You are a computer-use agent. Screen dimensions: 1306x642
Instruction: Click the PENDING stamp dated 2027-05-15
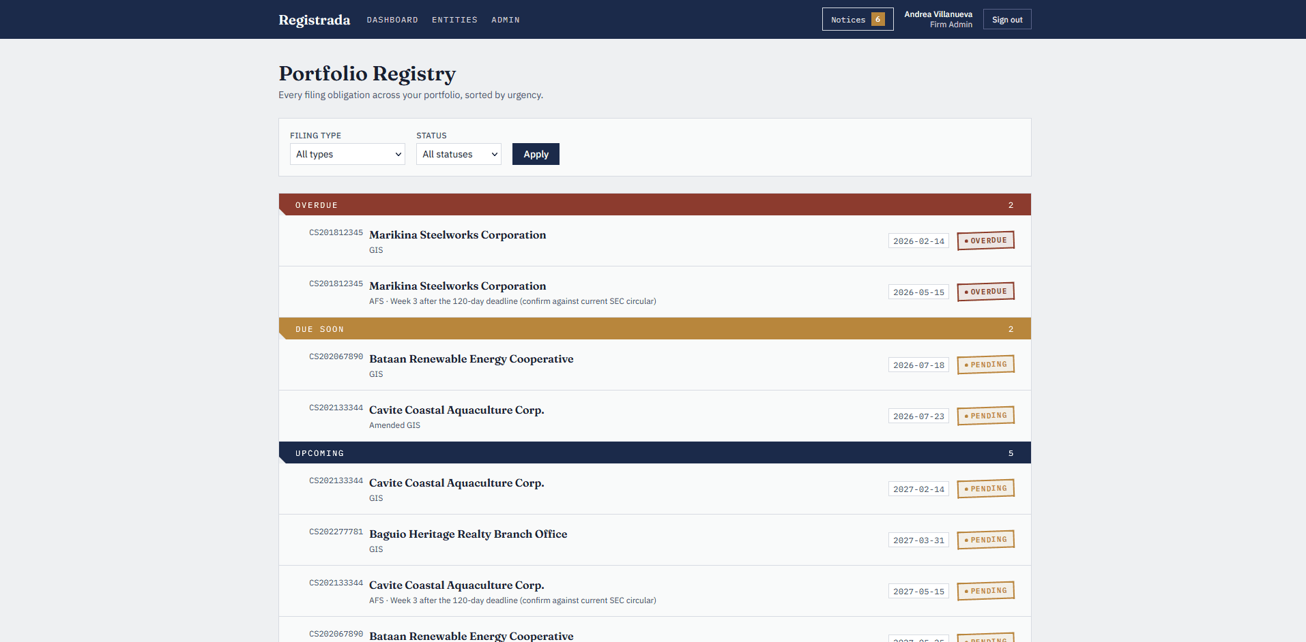tap(985, 591)
